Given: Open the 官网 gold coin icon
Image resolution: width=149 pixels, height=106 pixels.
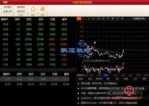Looking at the screenshot, I should [43, 9].
